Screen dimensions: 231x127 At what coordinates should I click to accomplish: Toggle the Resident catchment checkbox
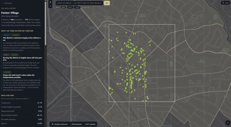(52, 124)
